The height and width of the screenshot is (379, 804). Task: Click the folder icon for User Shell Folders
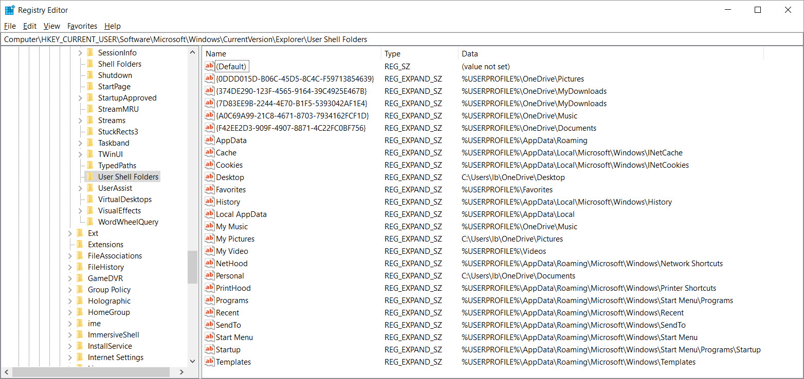click(x=90, y=176)
